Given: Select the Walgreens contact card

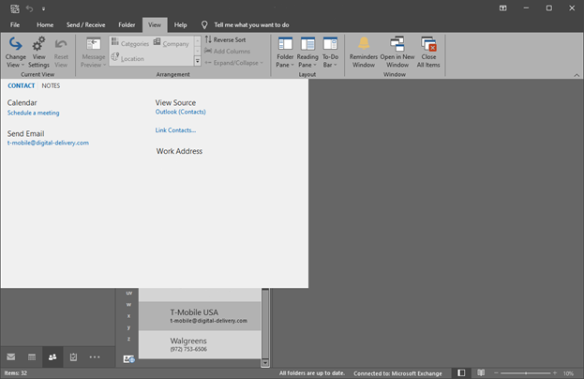Looking at the screenshot, I should 200,344.
